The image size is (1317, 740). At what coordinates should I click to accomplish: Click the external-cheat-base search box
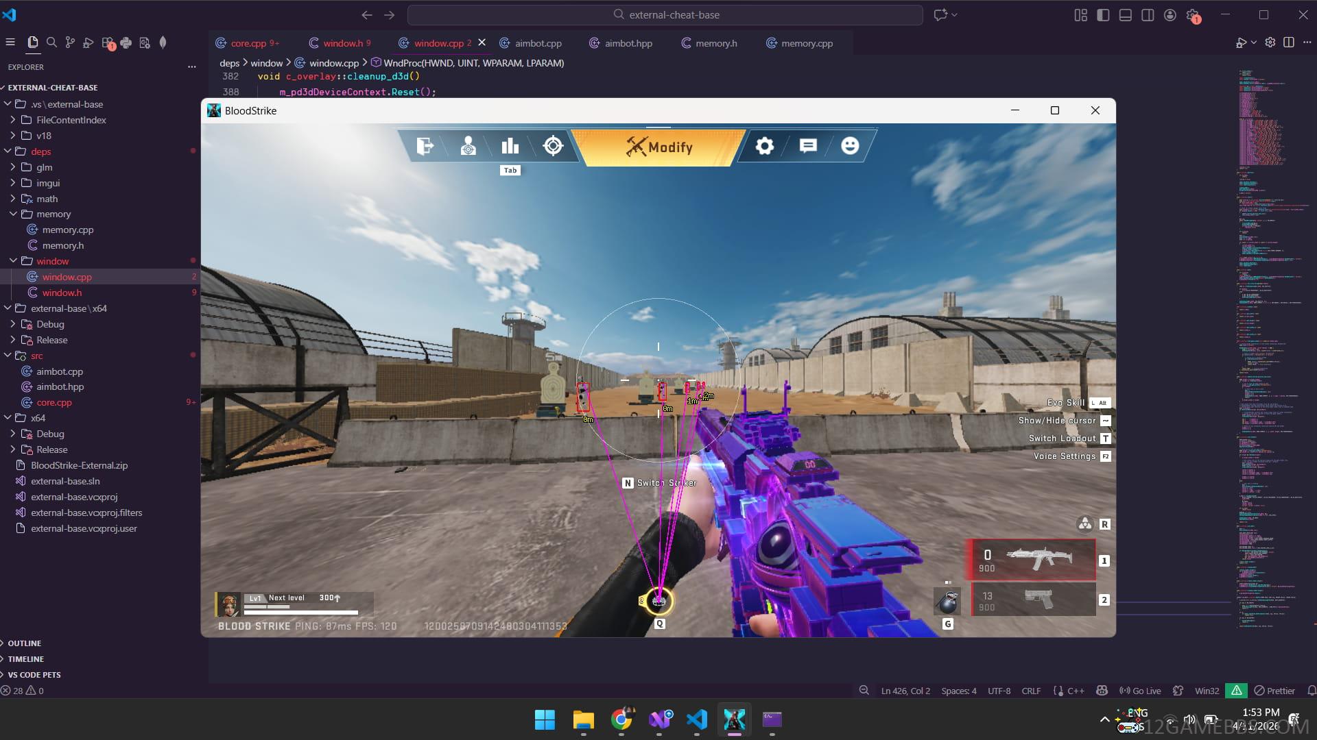665,15
